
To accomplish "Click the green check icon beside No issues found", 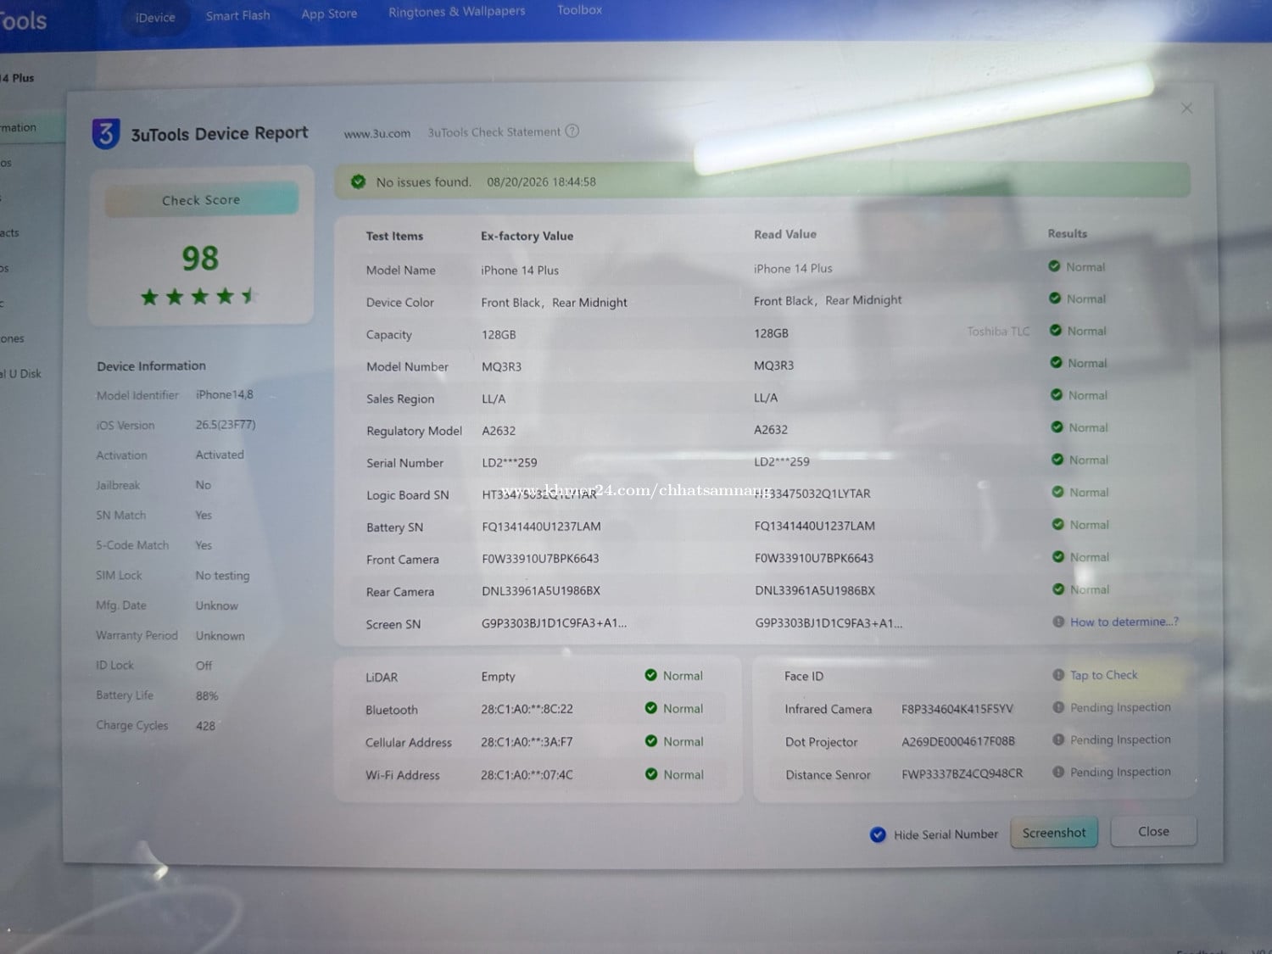I will (x=358, y=181).
